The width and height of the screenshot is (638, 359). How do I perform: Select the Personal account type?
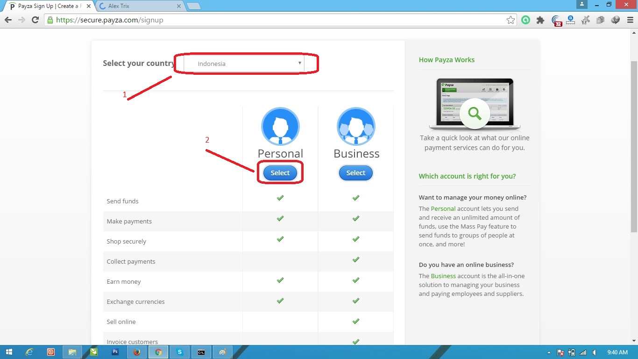pos(280,173)
